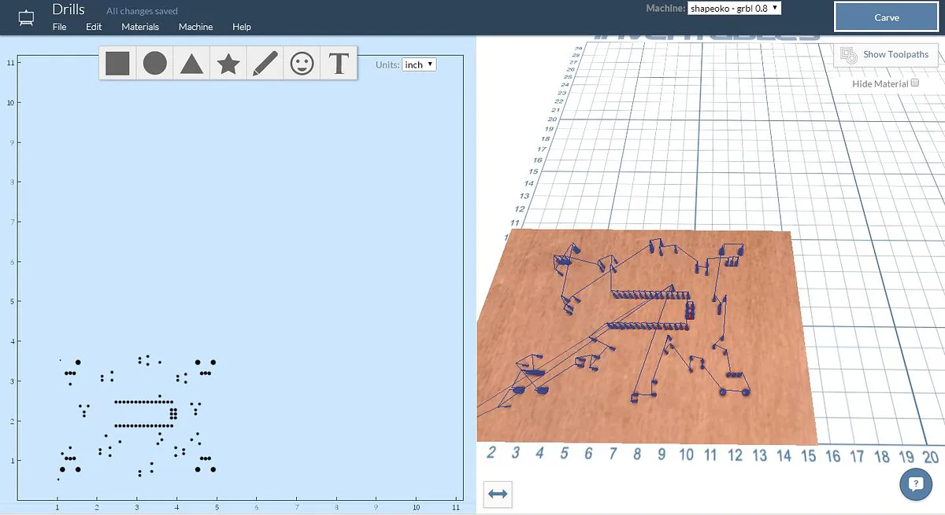The height and width of the screenshot is (515, 945).
Task: Select the square shape tool
Action: point(117,63)
